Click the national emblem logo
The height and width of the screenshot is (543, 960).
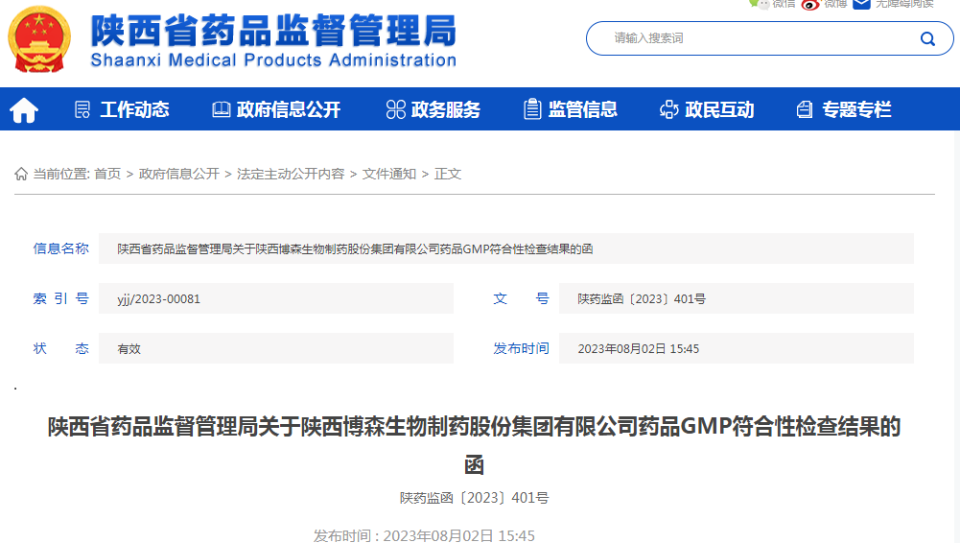tap(39, 39)
